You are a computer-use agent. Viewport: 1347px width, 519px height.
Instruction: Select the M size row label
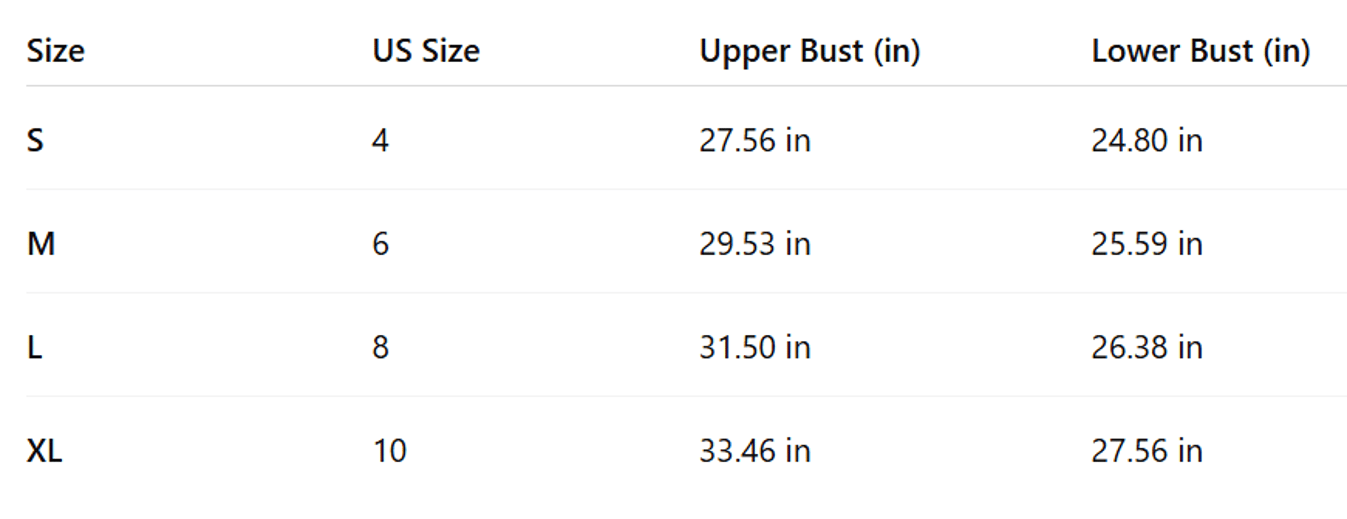point(41,244)
